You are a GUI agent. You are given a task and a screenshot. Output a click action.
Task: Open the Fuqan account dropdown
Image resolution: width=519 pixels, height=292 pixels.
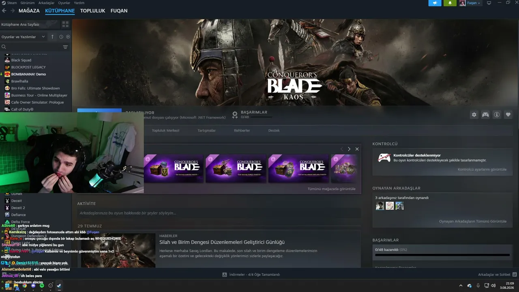click(x=474, y=3)
